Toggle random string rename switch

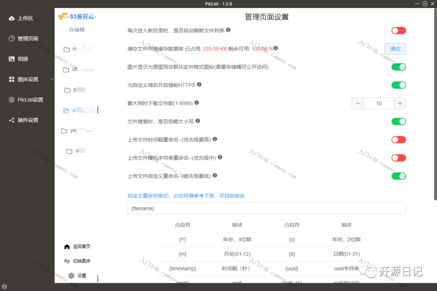pyautogui.click(x=399, y=158)
